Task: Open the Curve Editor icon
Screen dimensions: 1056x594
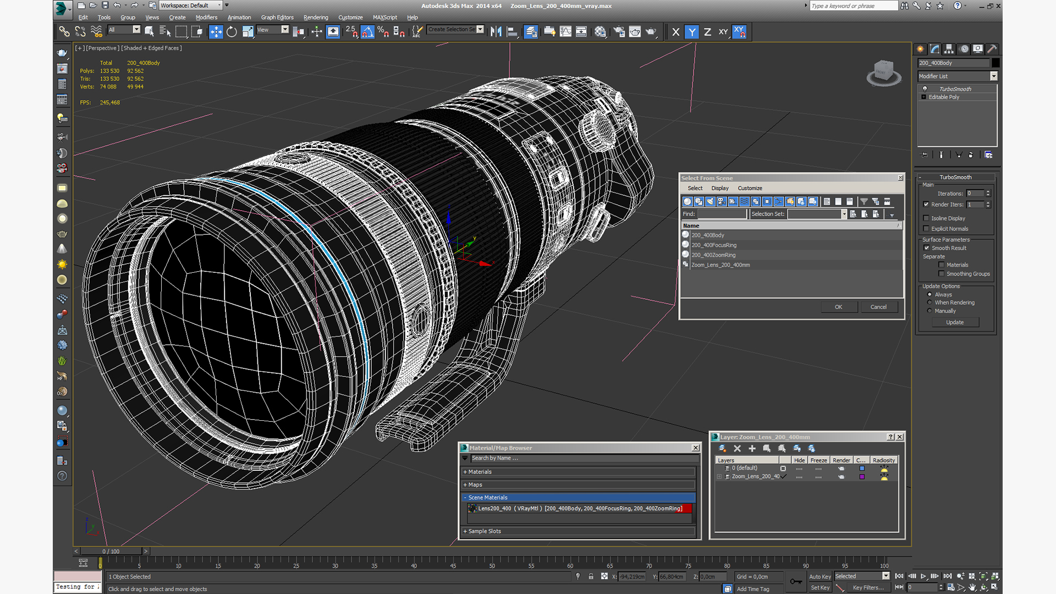Action: point(565,31)
